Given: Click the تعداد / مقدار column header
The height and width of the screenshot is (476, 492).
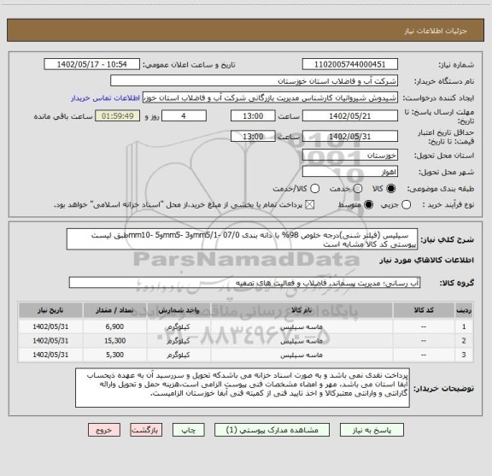Looking at the screenshot, I should pos(114,310).
